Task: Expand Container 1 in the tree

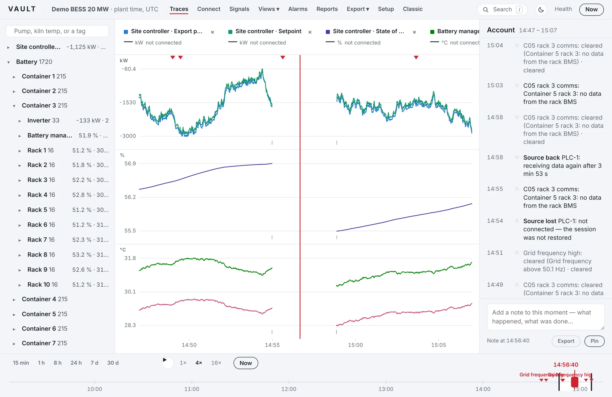Action: (14, 77)
